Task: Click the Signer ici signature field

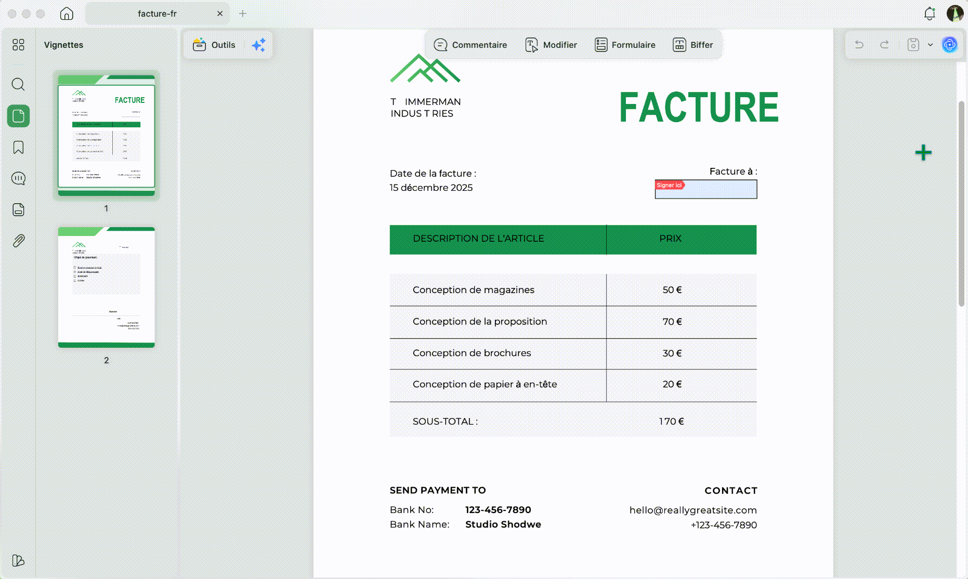Action: (706, 189)
